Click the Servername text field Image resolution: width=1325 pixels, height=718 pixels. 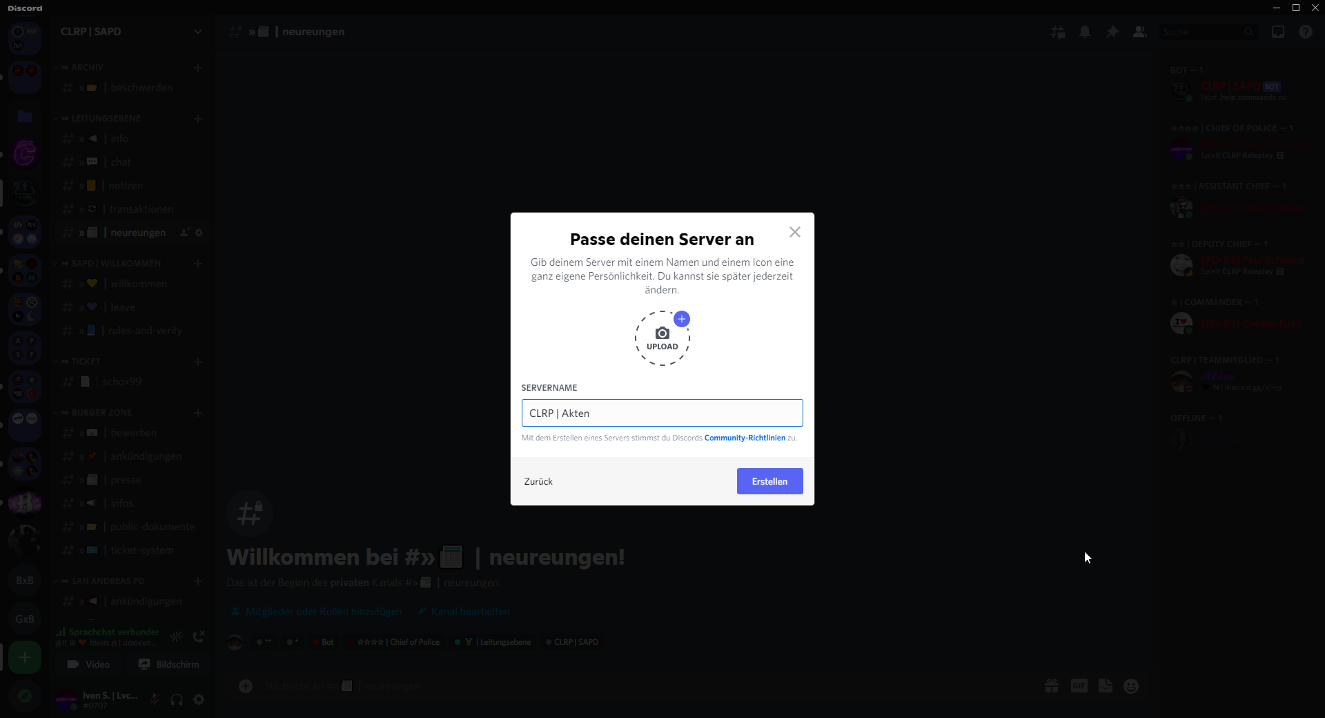(662, 413)
